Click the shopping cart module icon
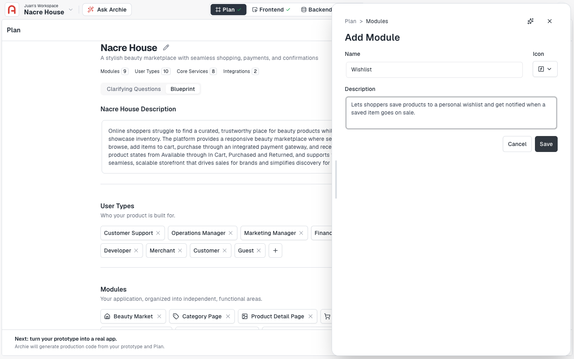Image resolution: width=574 pixels, height=359 pixels. pos(327,316)
